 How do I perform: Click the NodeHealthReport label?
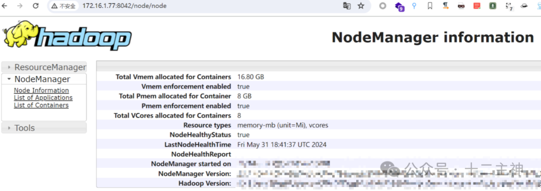pos(201,154)
